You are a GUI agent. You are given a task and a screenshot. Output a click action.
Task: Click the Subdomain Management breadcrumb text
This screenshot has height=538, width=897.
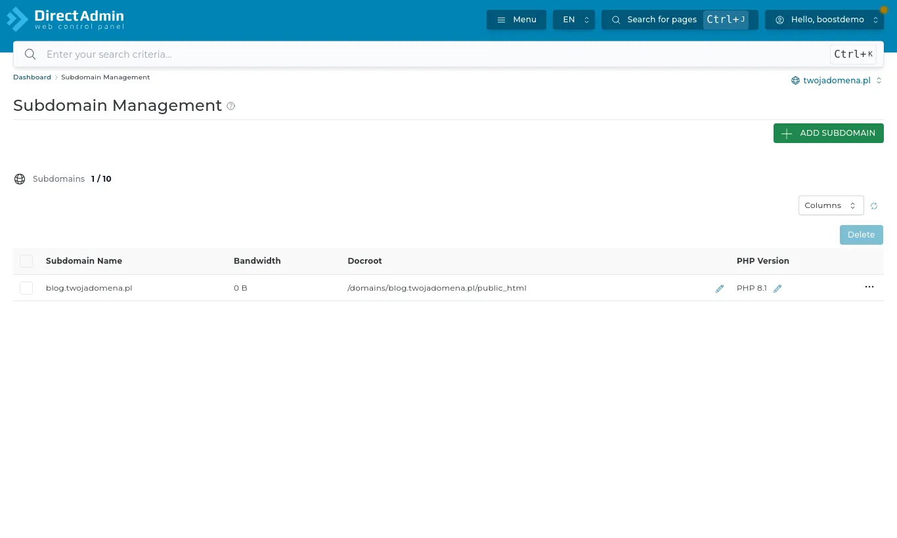click(106, 77)
